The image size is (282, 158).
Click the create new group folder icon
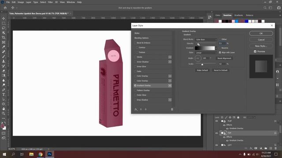(x=266, y=148)
